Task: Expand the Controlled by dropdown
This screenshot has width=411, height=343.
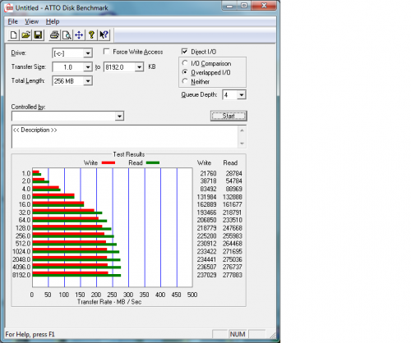Action: click(x=119, y=117)
